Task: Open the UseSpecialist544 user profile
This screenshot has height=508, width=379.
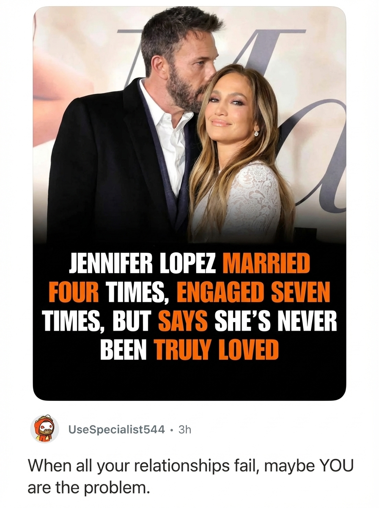Action: click(117, 429)
